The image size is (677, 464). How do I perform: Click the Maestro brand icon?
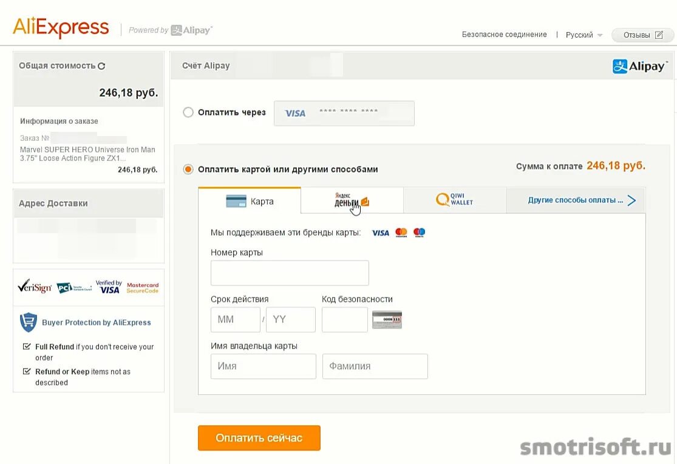(x=419, y=233)
